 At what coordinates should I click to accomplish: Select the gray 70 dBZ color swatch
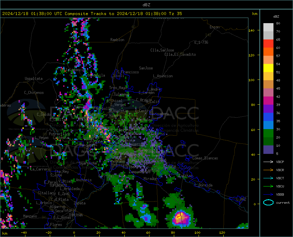(268, 36)
